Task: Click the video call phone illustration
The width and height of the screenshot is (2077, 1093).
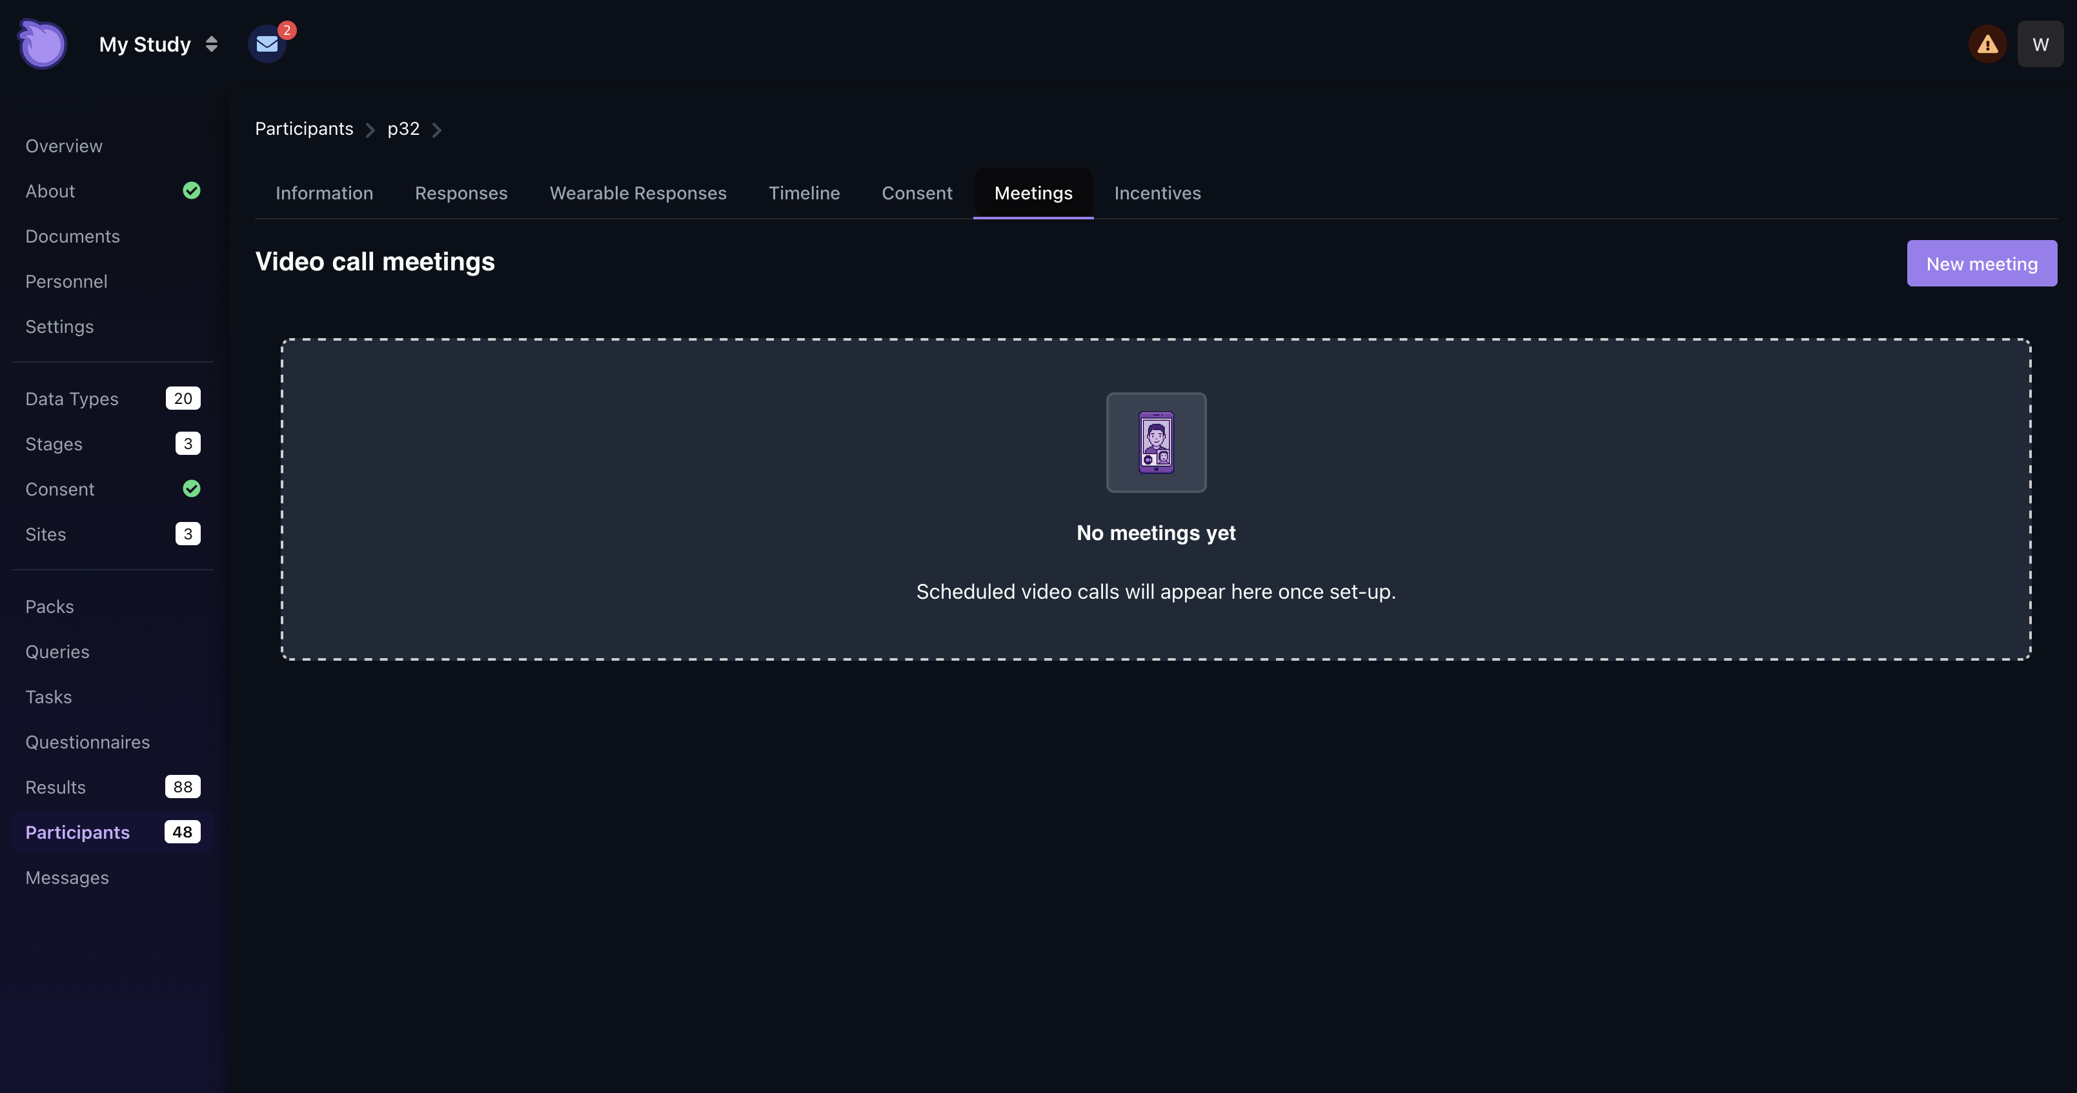Action: click(x=1155, y=443)
